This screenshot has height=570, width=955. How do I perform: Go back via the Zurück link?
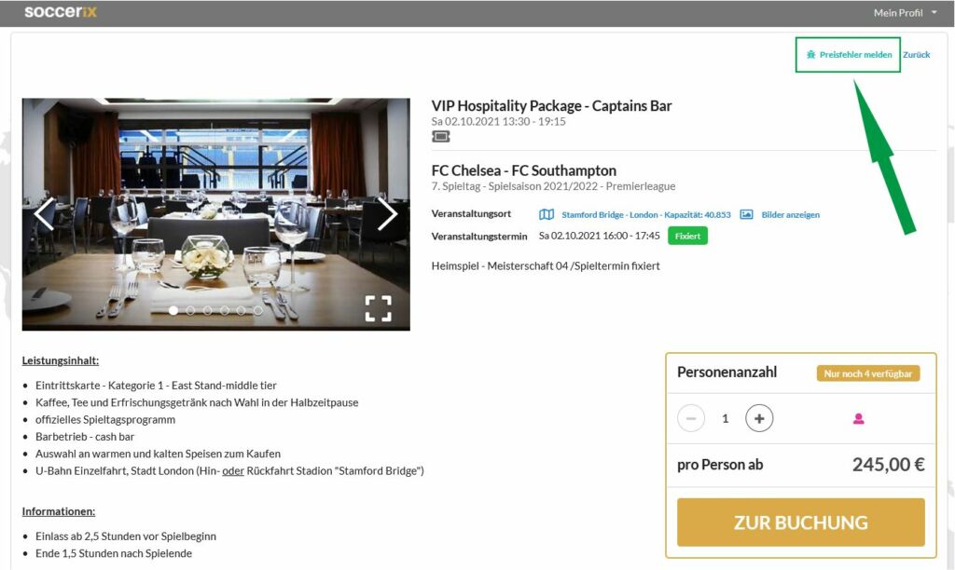tap(916, 55)
